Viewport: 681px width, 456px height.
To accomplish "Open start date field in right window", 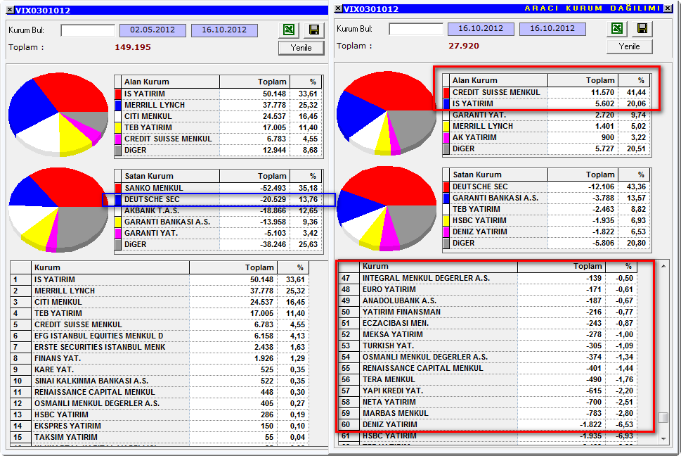I will pos(481,29).
